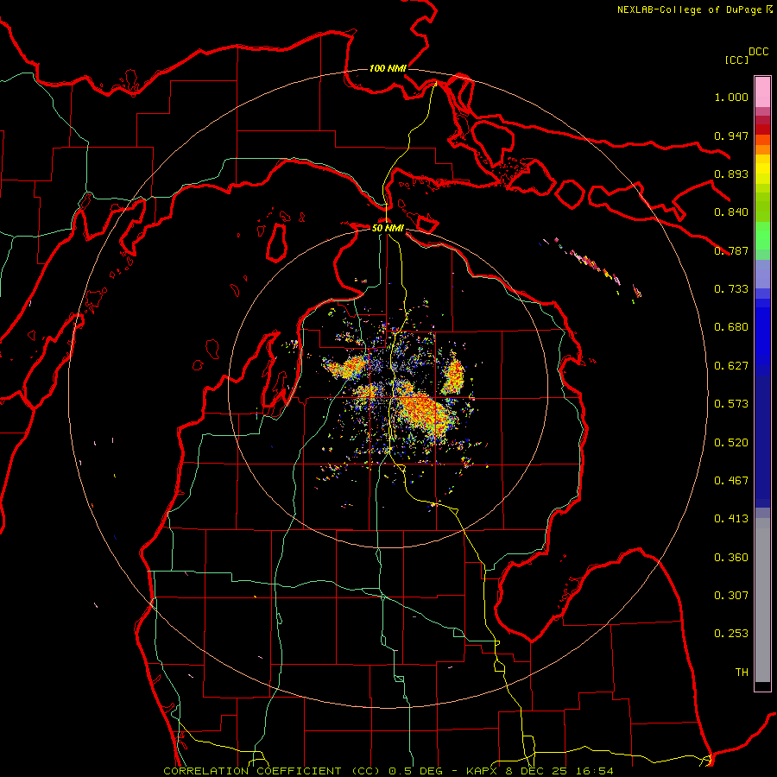
Task: Click the 0.680 scale value
Action: pyautogui.click(x=731, y=327)
